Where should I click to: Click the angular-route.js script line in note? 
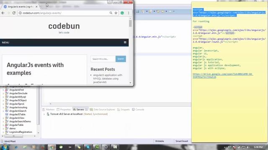229,39
